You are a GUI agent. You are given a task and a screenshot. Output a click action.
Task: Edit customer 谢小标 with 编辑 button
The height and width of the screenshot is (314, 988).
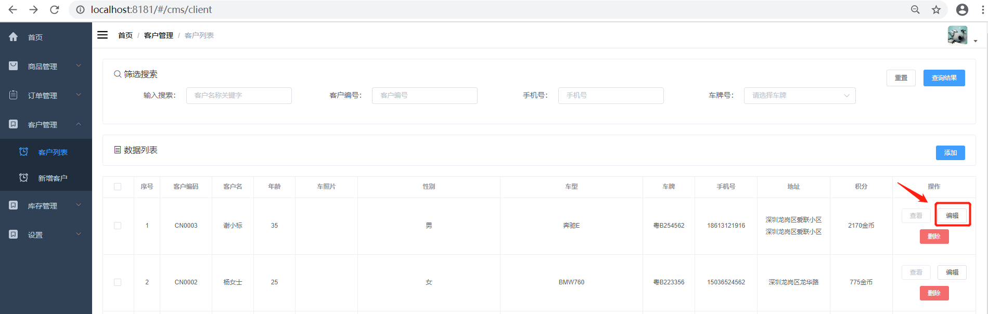[952, 216]
